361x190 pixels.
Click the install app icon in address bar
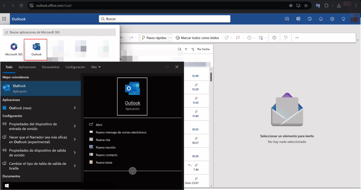298,6
